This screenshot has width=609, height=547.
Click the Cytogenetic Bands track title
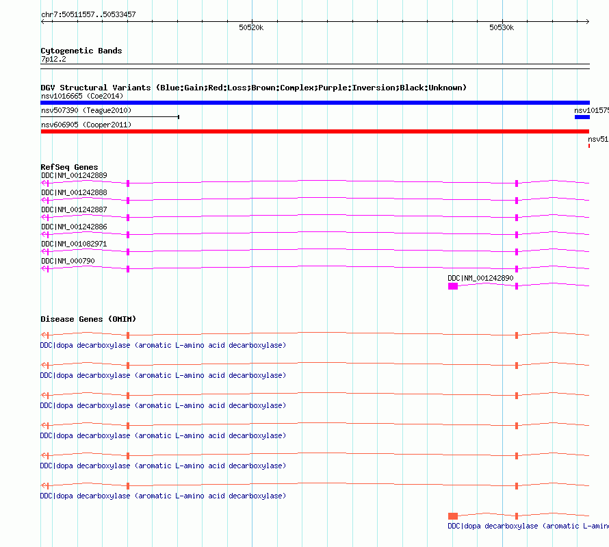coord(81,51)
